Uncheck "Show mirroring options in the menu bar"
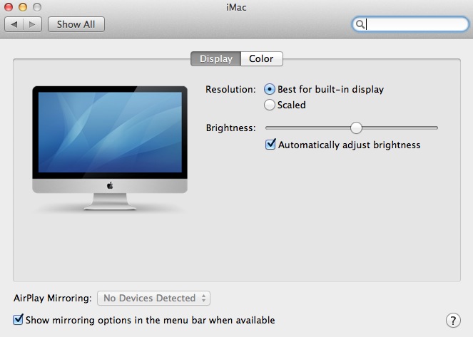The width and height of the screenshot is (473, 337). [x=19, y=320]
